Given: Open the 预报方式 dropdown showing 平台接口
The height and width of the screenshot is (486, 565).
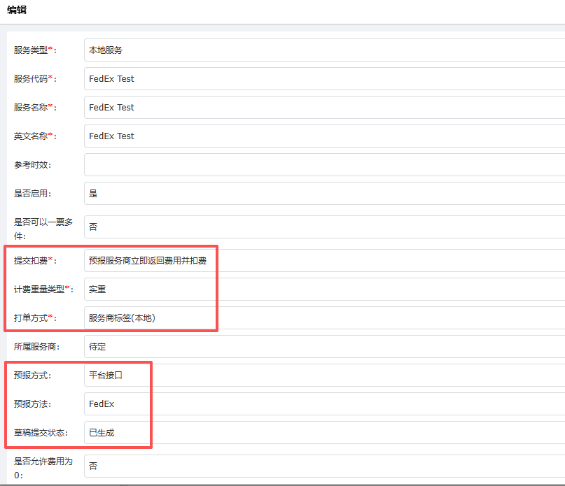Looking at the screenshot, I should click(323, 376).
